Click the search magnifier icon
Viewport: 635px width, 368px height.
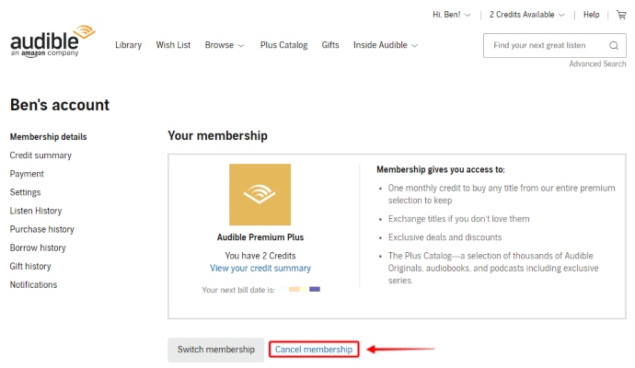pos(614,45)
